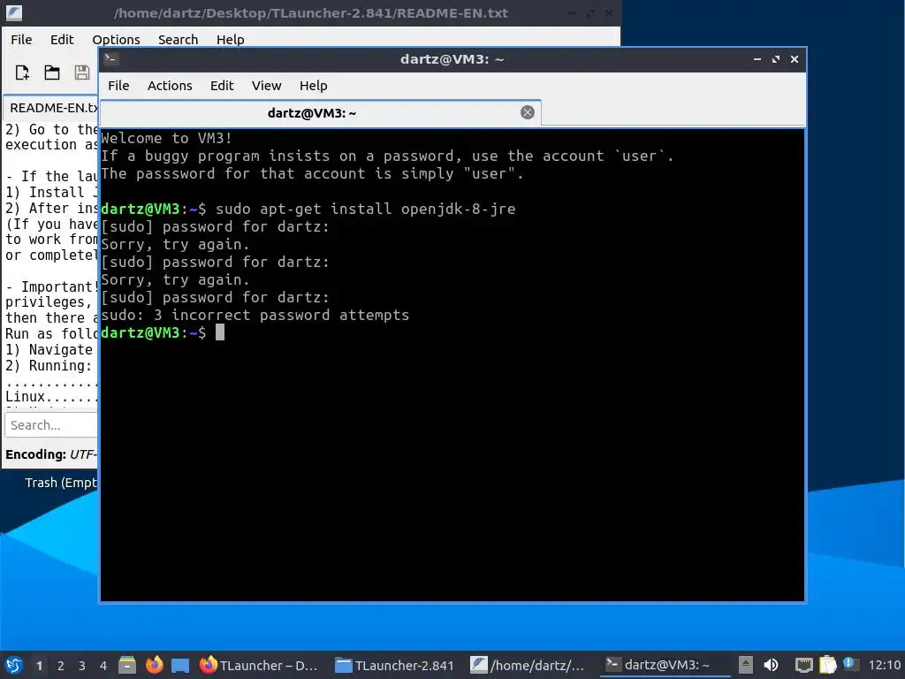Click text editor title bar path
Image resolution: width=905 pixels, height=679 pixels.
pos(310,12)
